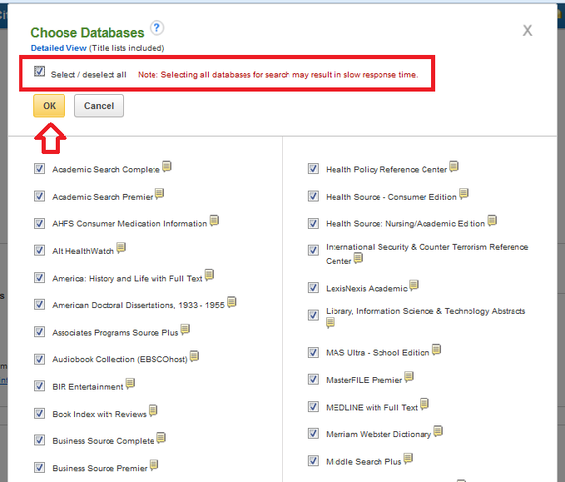Deselect the Merriam Webster Dictionary checkbox

[313, 434]
